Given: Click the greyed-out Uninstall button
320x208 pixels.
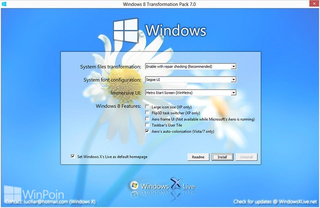Looking at the screenshot, I should 246,157.
